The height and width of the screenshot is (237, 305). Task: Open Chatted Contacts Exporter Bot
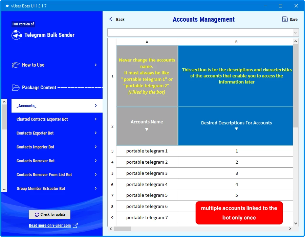(57, 119)
